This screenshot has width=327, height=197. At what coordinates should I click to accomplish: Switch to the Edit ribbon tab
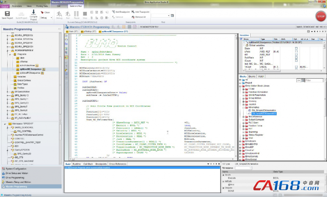58,6
